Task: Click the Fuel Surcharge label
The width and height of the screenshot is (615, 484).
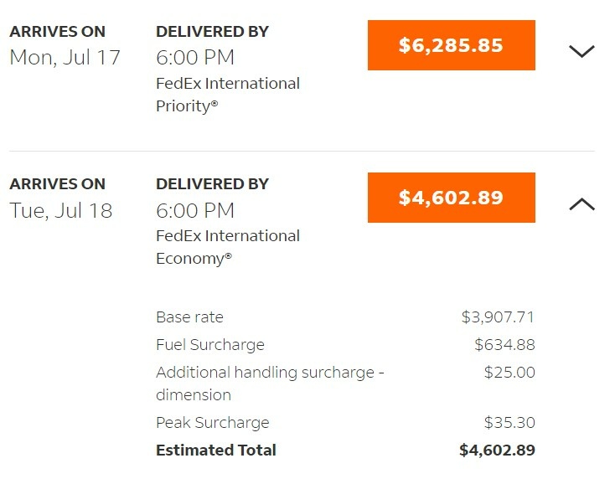Action: click(x=210, y=345)
